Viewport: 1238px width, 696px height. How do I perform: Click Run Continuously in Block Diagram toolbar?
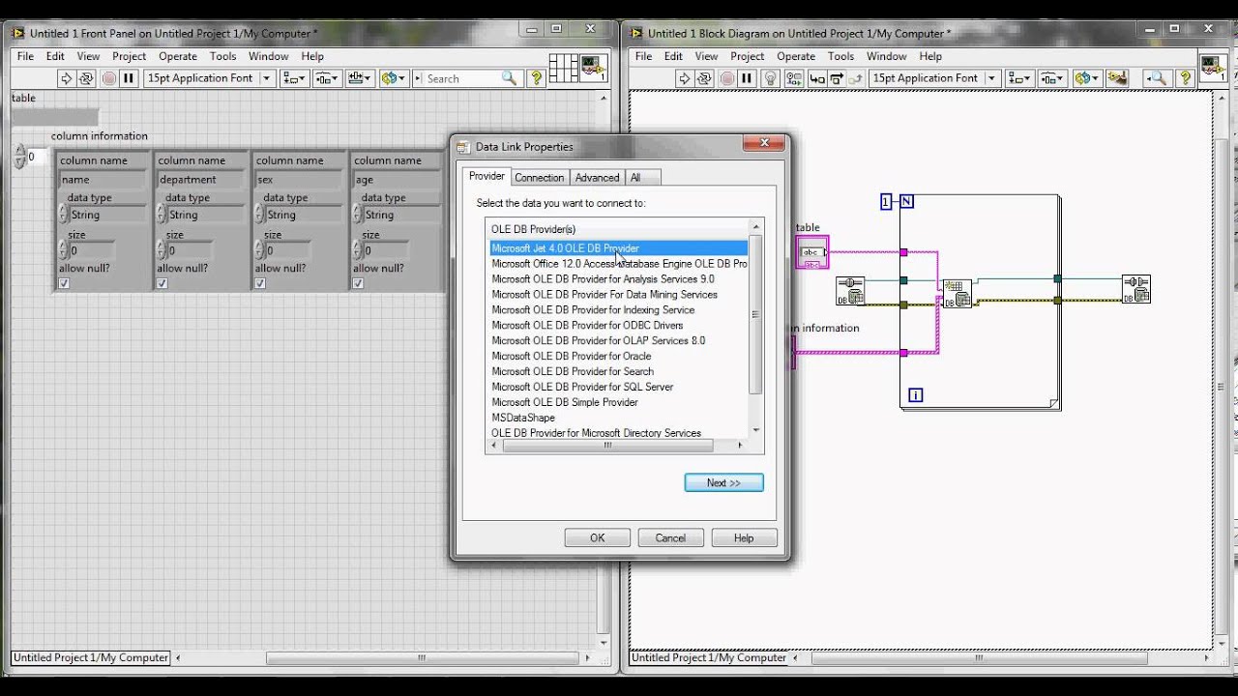(x=704, y=78)
